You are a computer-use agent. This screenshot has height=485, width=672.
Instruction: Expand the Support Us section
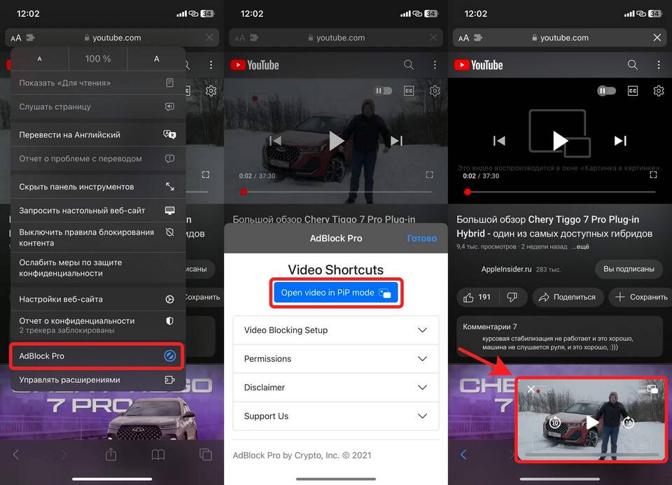[336, 416]
